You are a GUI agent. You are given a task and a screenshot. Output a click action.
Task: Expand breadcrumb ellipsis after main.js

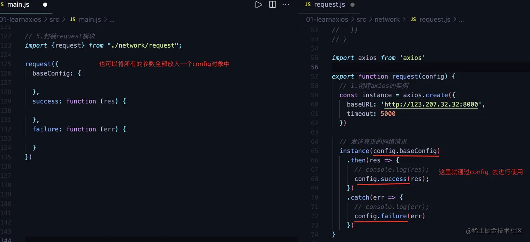click(x=112, y=20)
